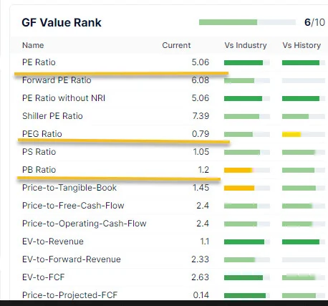Image resolution: width=328 pixels, height=306 pixels.
Task: Click the GF Value Rank progress bar
Action: pyautogui.click(x=247, y=22)
